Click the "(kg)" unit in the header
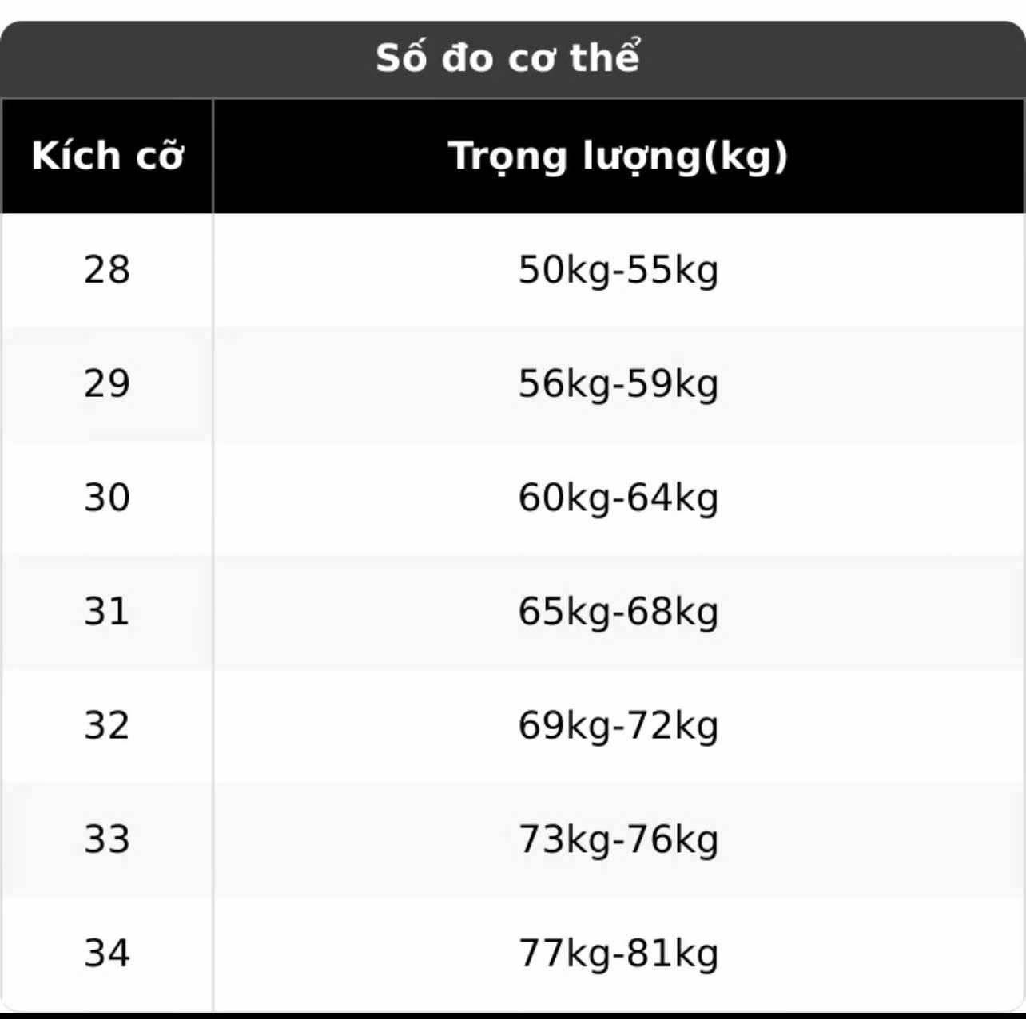This screenshot has height=1019, width=1026. [x=746, y=157]
